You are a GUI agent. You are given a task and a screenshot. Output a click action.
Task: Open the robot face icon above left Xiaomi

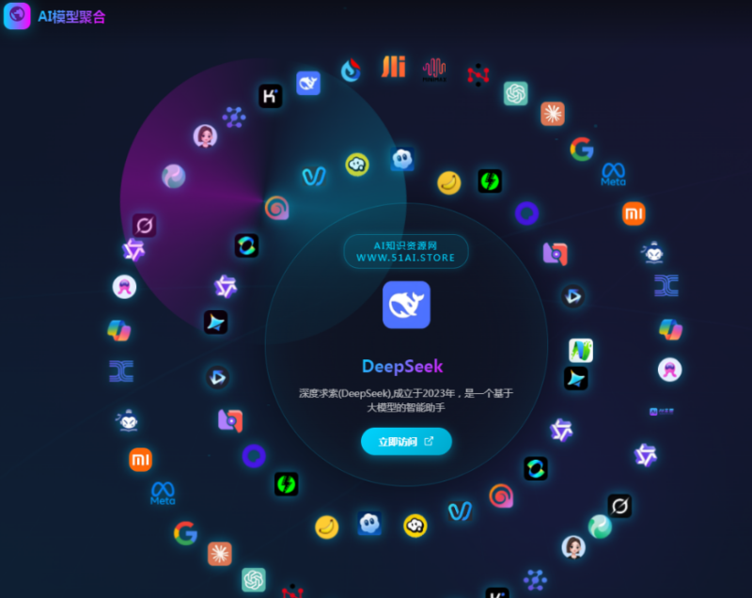click(x=128, y=420)
